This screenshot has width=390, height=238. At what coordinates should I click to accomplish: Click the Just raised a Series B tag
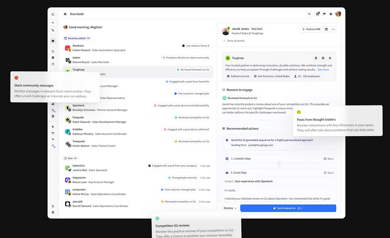pos(195,45)
